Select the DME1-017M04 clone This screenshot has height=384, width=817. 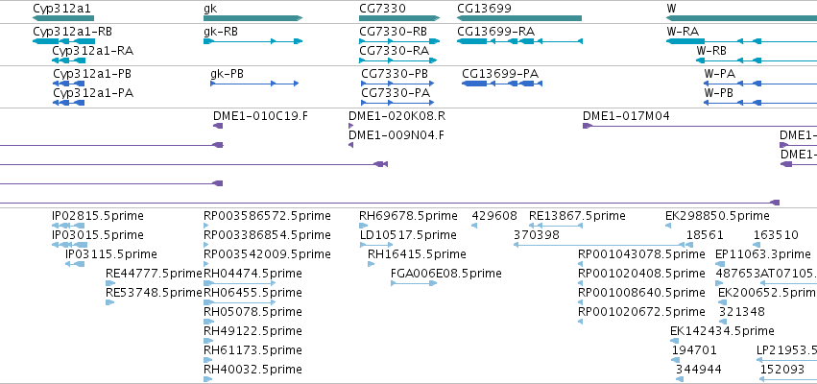[700, 126]
